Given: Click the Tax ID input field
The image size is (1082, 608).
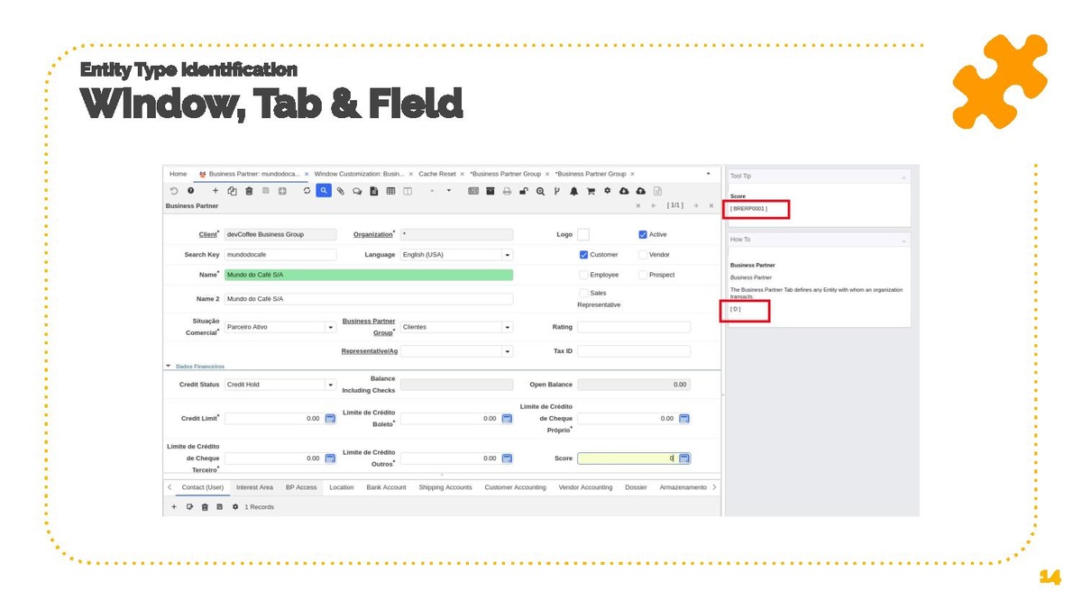Looking at the screenshot, I should click(x=634, y=351).
